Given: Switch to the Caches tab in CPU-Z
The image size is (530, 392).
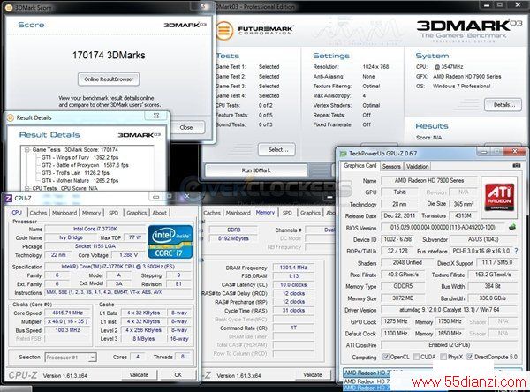Looking at the screenshot, I should coord(38,213).
